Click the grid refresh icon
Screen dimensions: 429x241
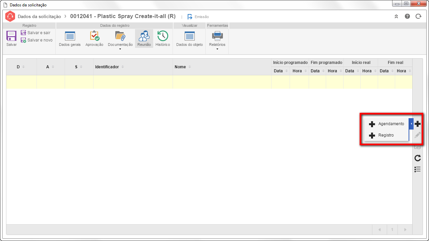coord(418,158)
